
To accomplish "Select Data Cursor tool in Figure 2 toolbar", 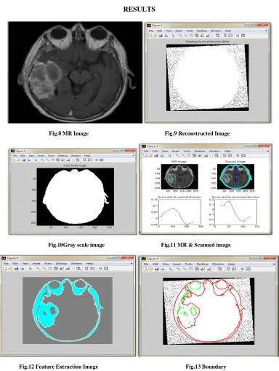I will (x=63, y=160).
